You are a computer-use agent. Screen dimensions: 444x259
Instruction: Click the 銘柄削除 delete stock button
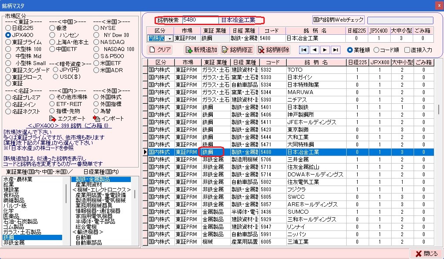tap(274, 50)
